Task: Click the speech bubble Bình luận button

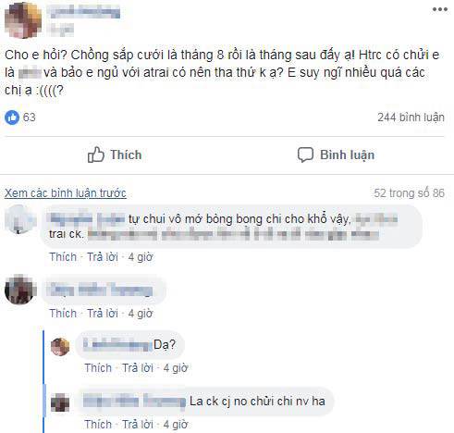Action: point(336,155)
